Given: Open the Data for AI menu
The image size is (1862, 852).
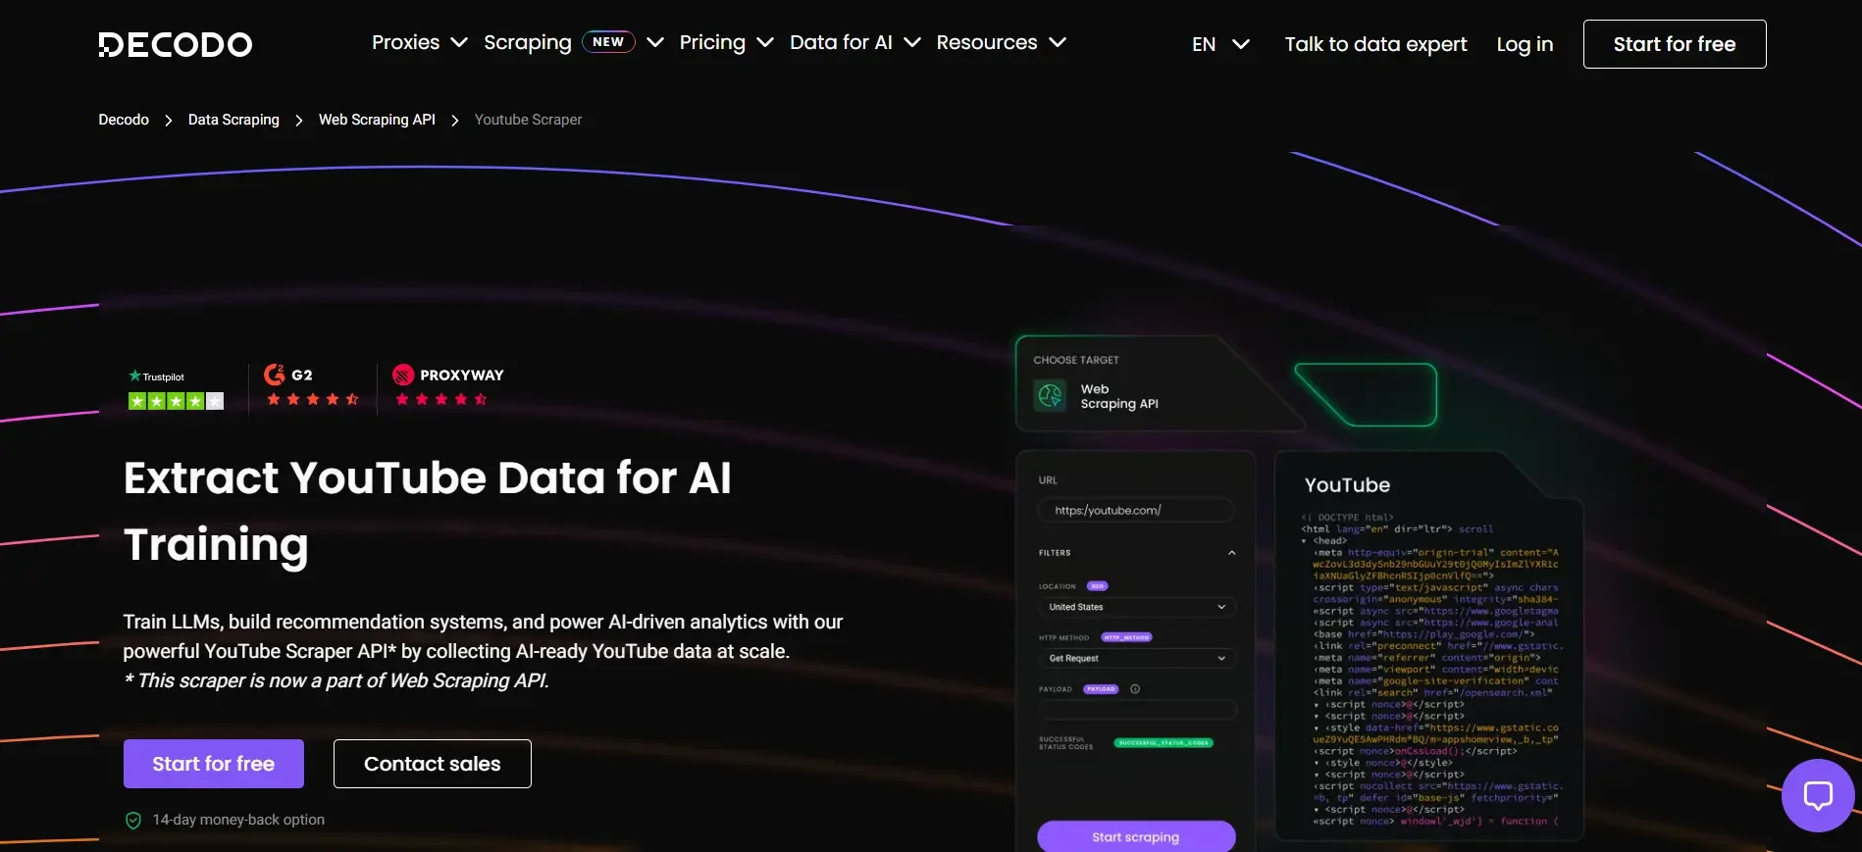Looking at the screenshot, I should pos(841,42).
